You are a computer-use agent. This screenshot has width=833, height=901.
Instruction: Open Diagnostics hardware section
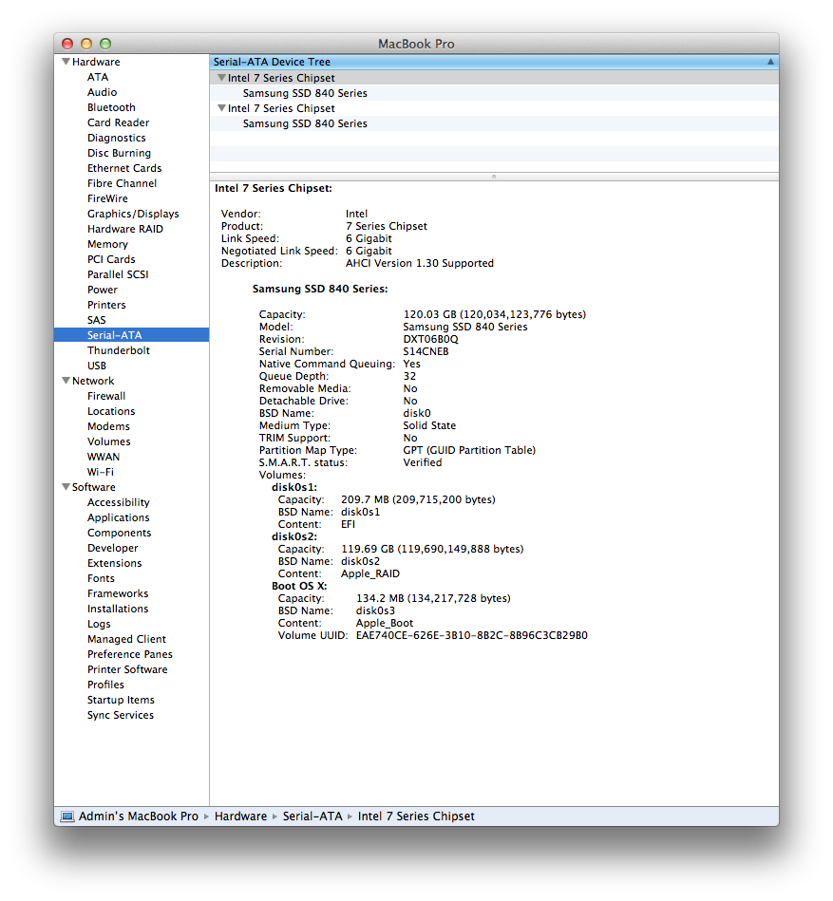[x=116, y=138]
